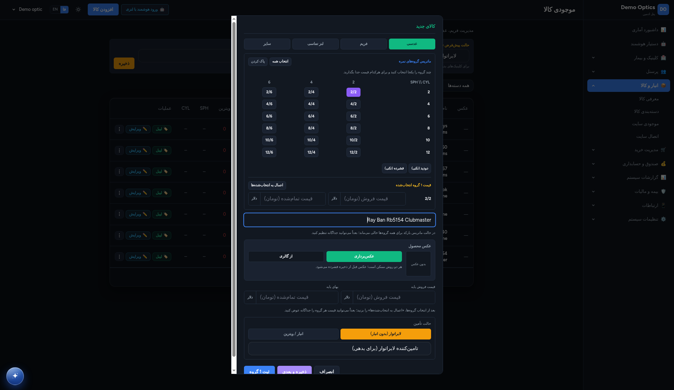
Task: Toggle the sun light-mode icon
Action: tap(78, 9)
